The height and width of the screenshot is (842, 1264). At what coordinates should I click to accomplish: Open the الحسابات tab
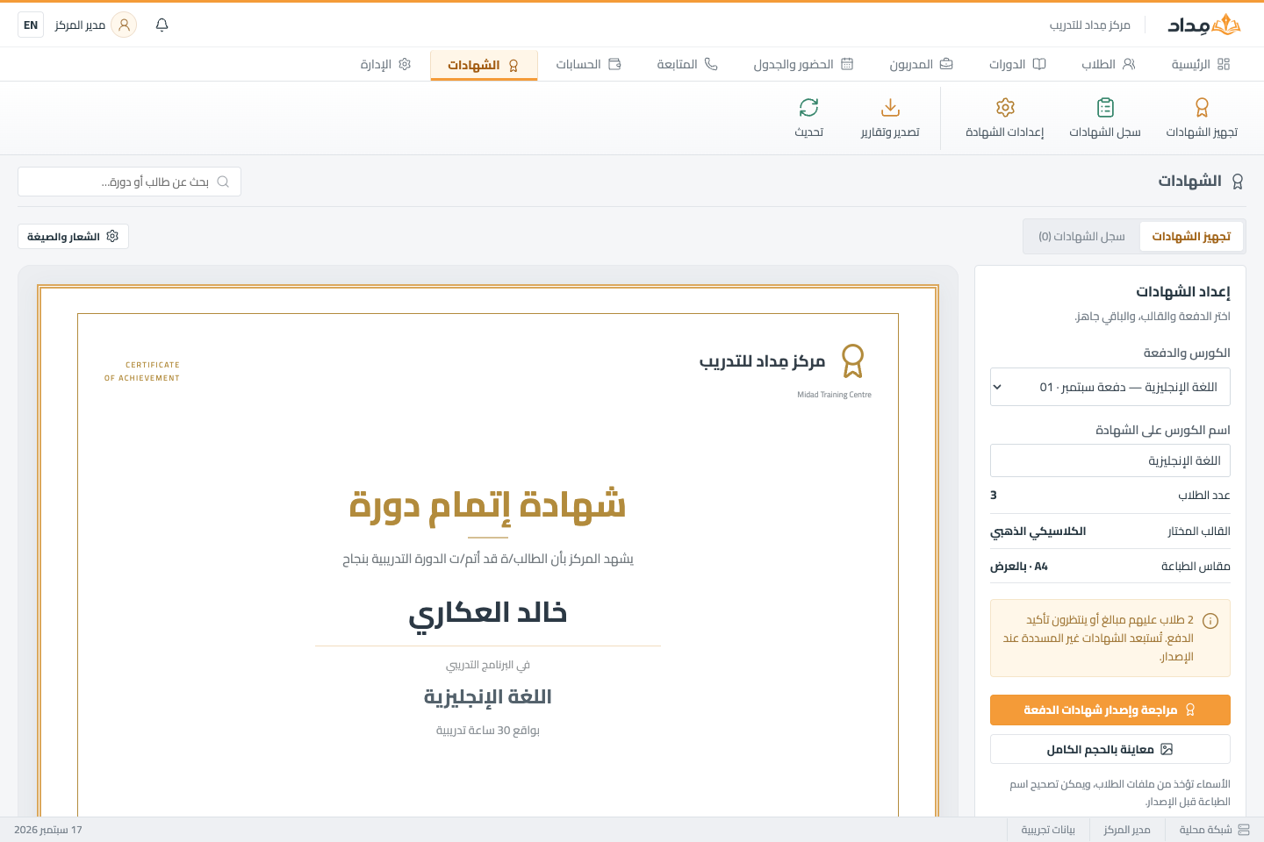(x=588, y=64)
